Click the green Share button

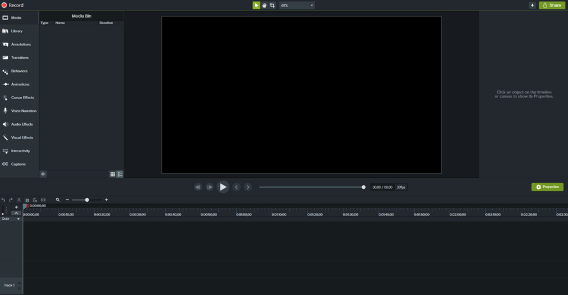[x=551, y=5]
